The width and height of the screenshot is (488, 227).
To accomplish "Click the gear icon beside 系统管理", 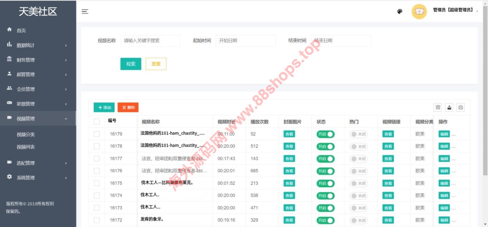I will click(9, 177).
